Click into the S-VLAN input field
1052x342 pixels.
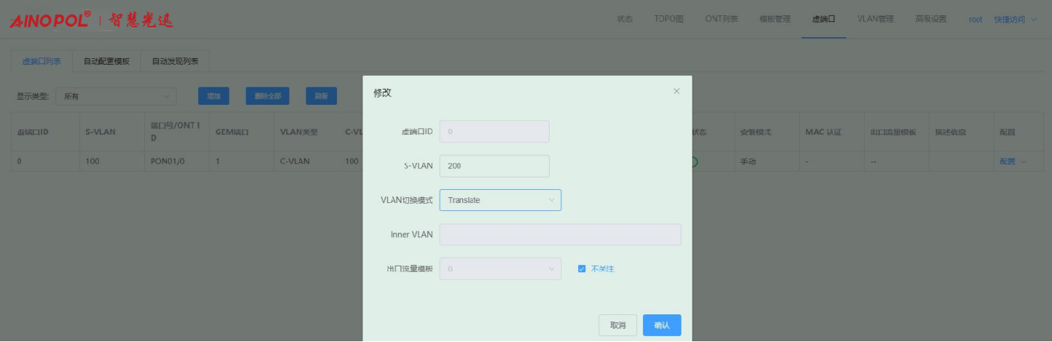[494, 166]
